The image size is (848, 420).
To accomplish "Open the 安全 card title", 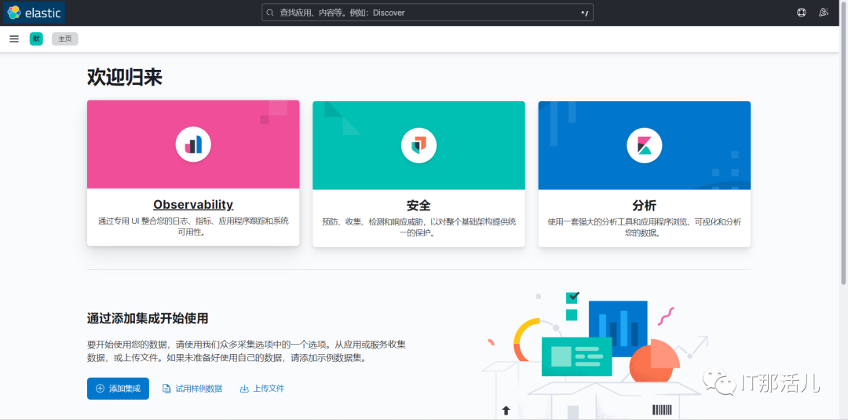I will point(419,206).
